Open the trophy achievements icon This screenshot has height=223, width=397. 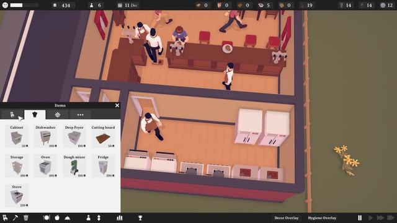tap(140, 217)
